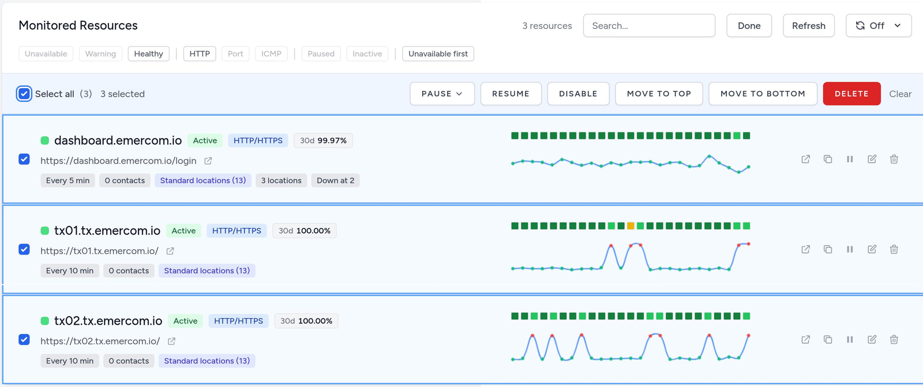The width and height of the screenshot is (923, 387).
Task: Open the PAUSE dropdown menu
Action: (442, 94)
